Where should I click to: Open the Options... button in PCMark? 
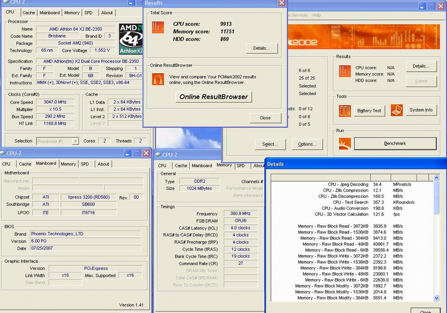pos(307,144)
